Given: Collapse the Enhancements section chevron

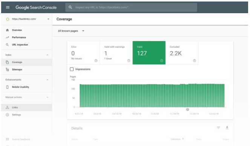Looking at the screenshot, I should point(48,80).
